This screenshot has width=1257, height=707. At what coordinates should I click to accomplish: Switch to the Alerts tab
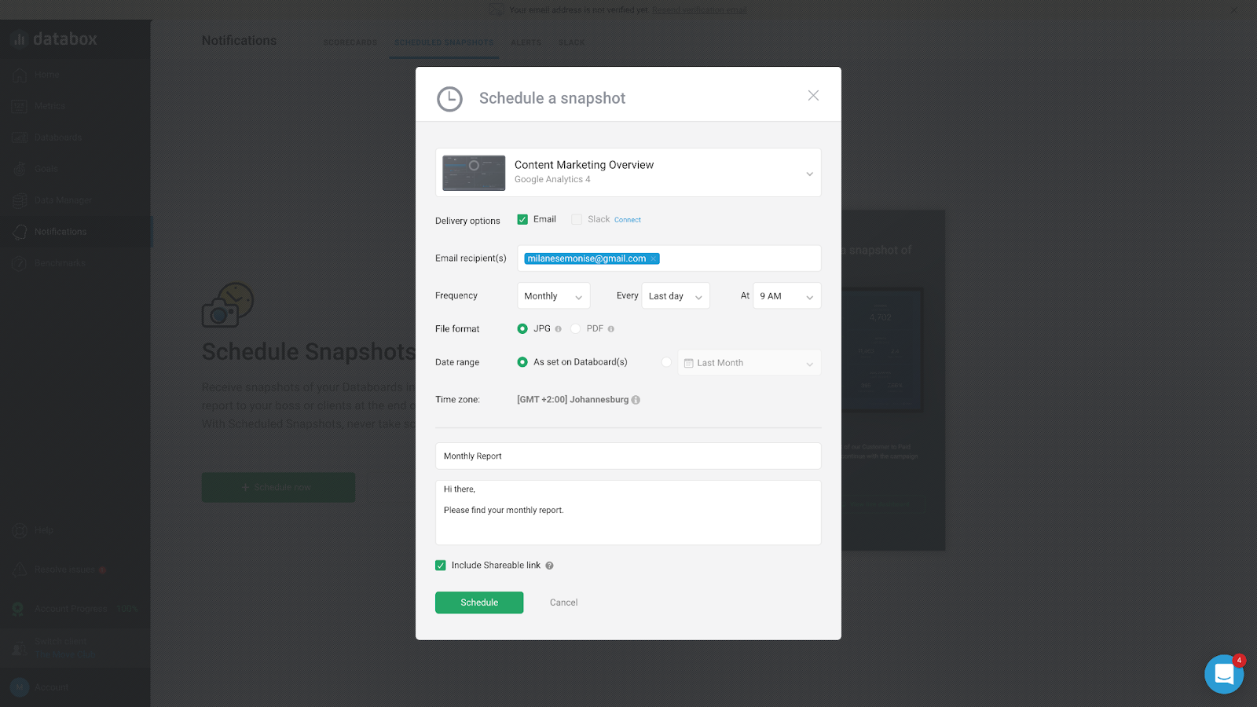pos(526,42)
